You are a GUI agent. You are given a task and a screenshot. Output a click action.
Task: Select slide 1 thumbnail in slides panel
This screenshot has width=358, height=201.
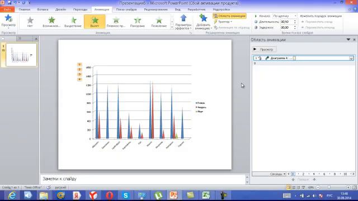[x=21, y=55]
